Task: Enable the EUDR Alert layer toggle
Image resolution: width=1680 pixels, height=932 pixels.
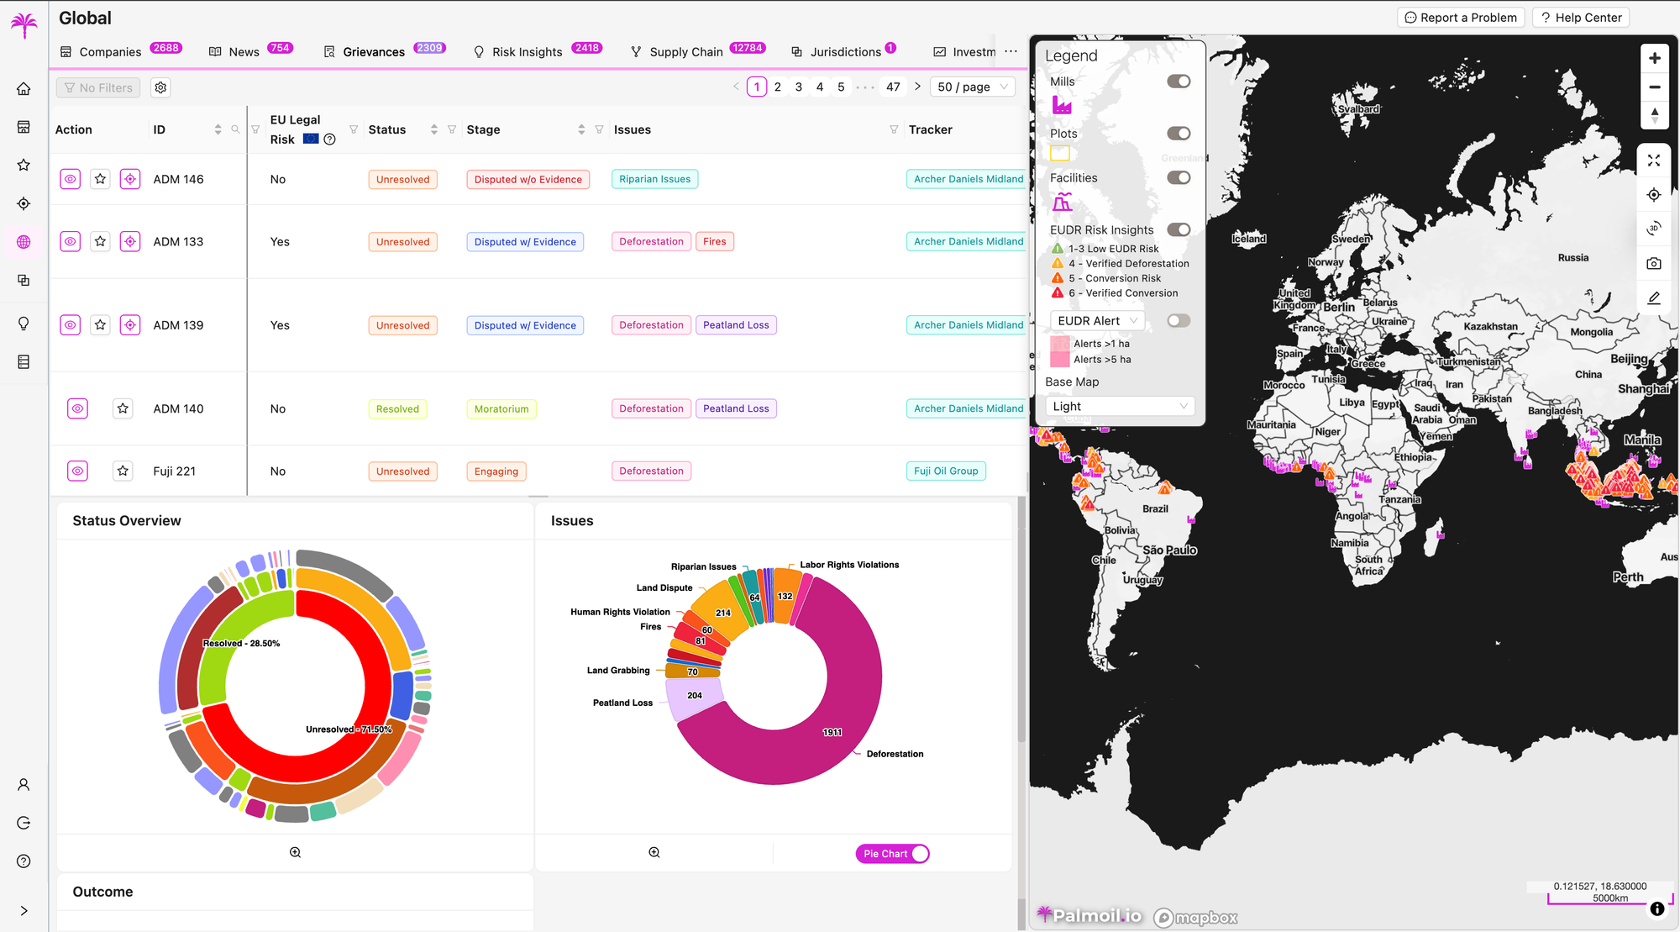Action: (1179, 321)
